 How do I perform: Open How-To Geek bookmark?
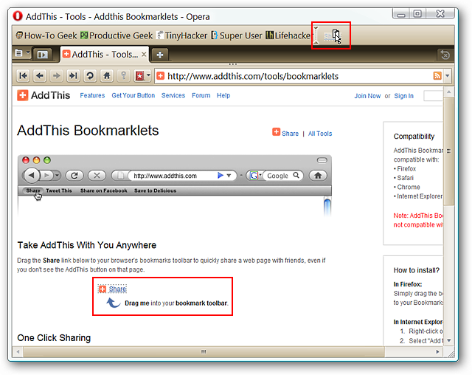(x=46, y=35)
